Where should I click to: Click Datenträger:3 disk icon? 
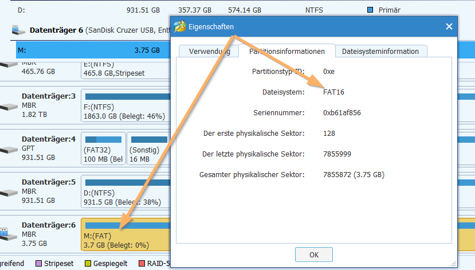coord(9,107)
